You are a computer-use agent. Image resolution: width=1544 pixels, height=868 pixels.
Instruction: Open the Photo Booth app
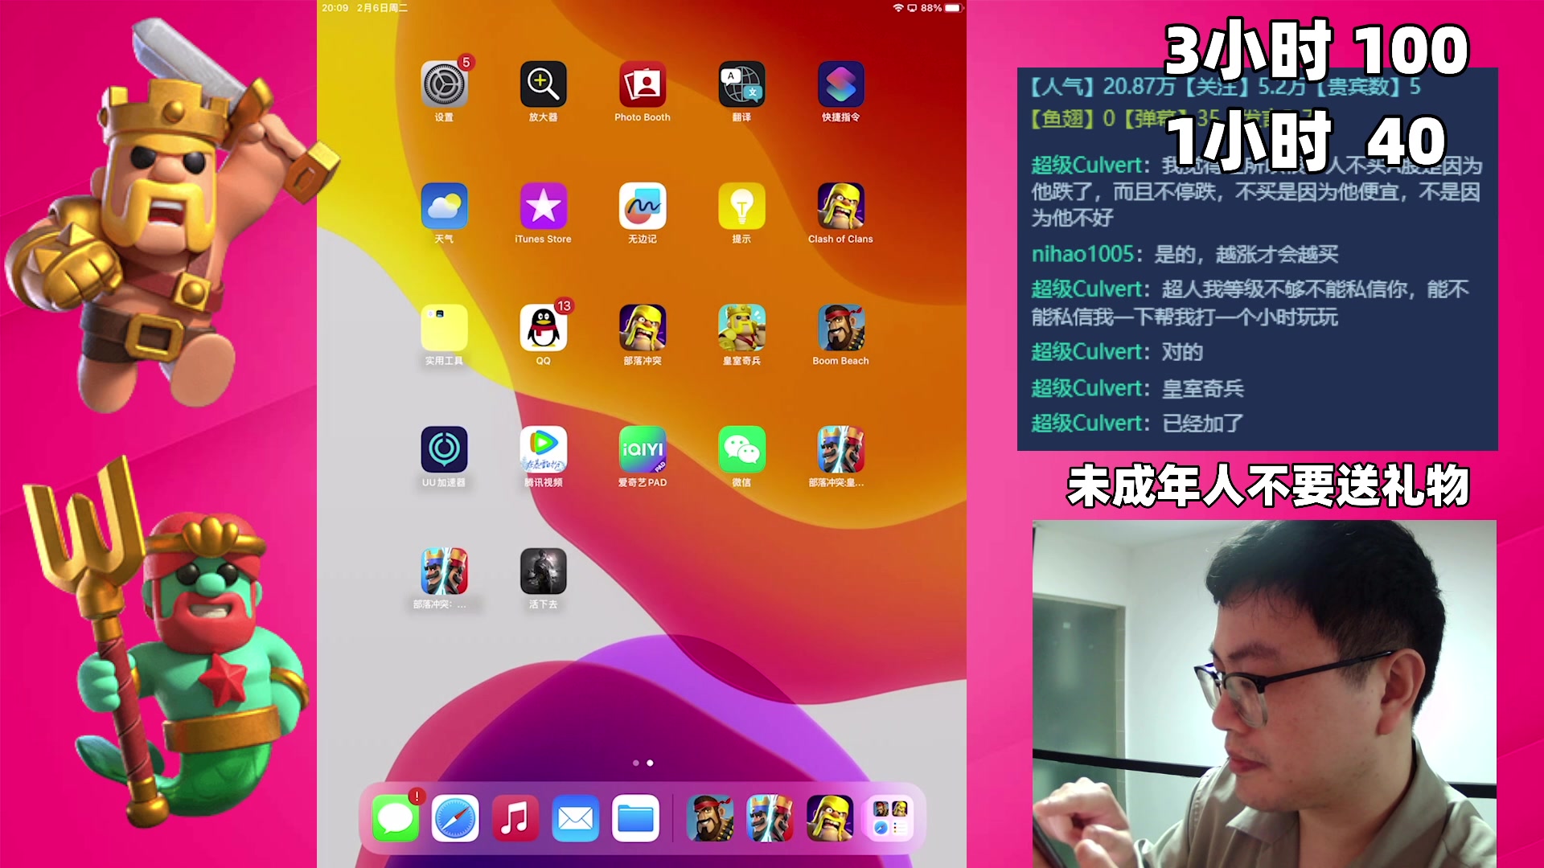tap(642, 84)
